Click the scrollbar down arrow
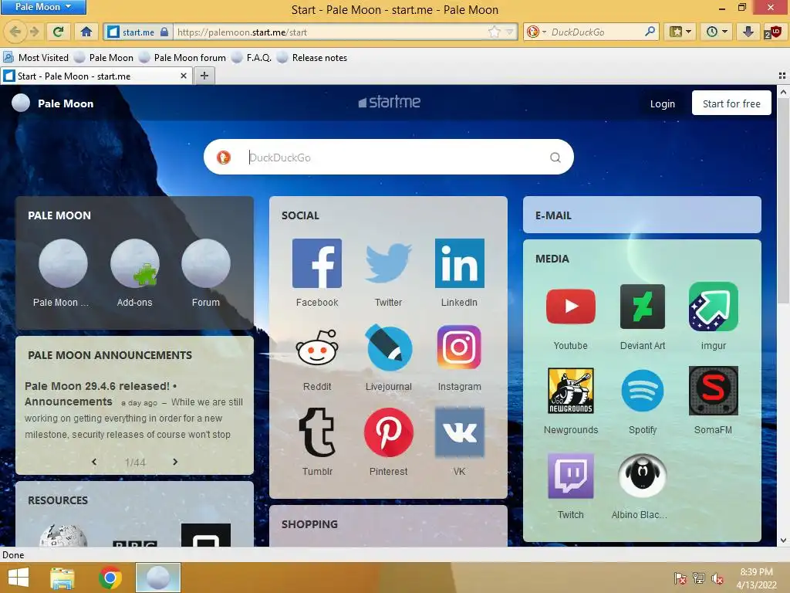The image size is (790, 593). pos(783,540)
